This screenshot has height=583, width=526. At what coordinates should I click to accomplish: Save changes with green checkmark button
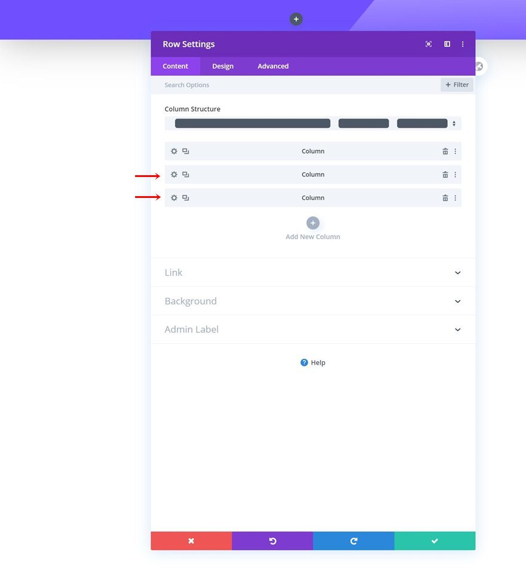point(435,541)
